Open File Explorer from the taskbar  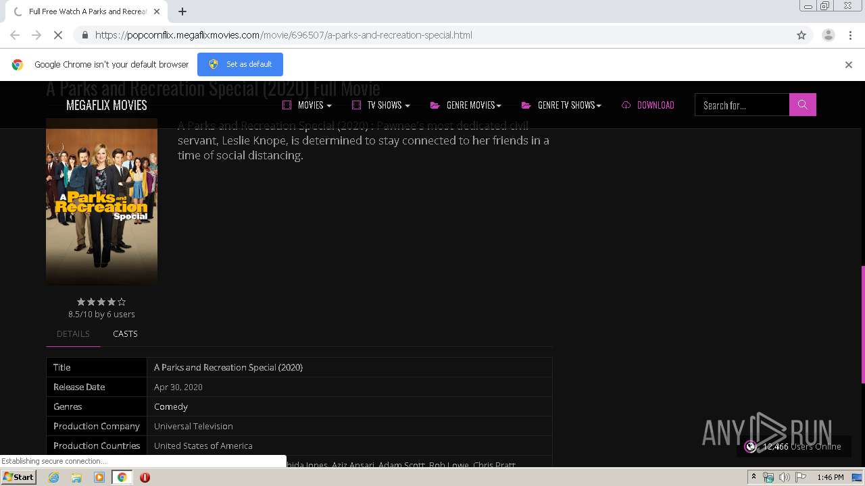point(76,477)
